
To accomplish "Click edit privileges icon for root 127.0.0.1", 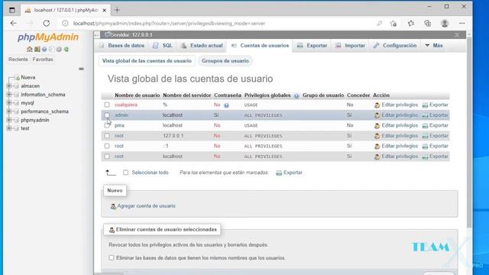I will point(377,136).
